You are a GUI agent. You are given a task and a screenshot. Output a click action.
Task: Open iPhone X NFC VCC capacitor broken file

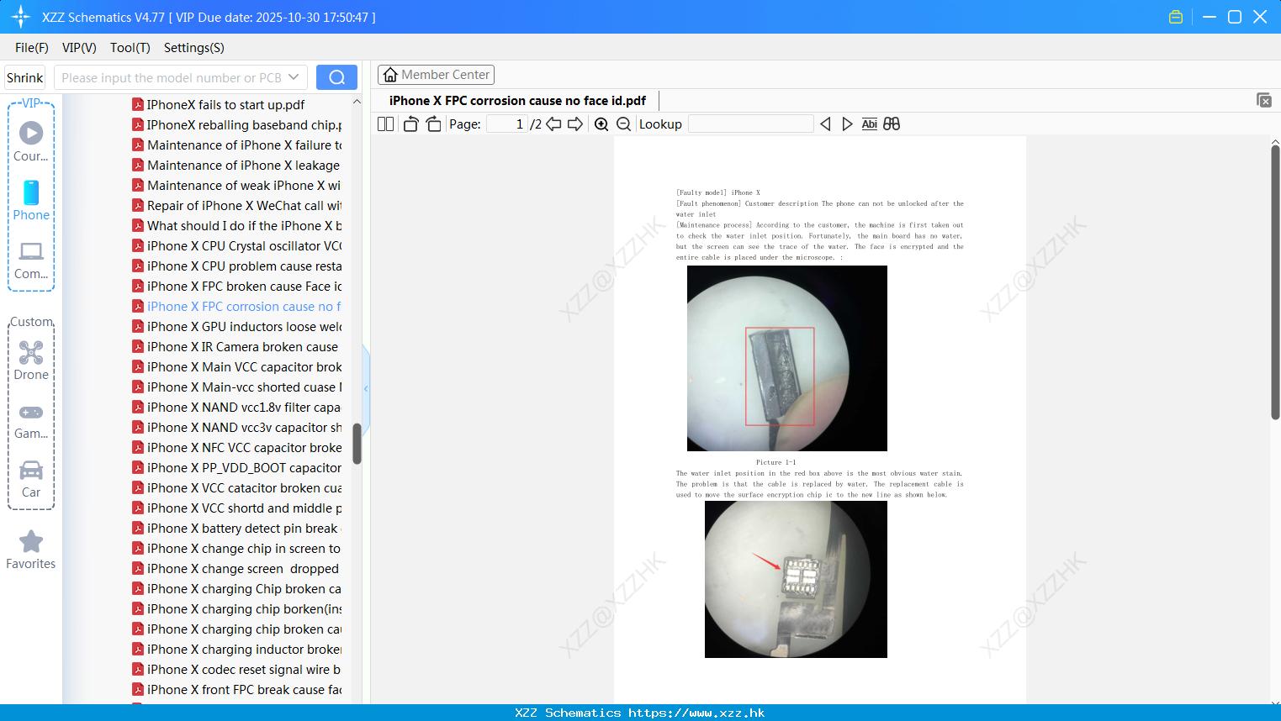click(244, 448)
